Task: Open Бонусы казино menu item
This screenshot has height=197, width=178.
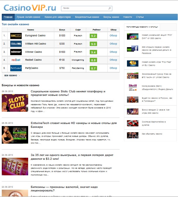Action: 111,17
